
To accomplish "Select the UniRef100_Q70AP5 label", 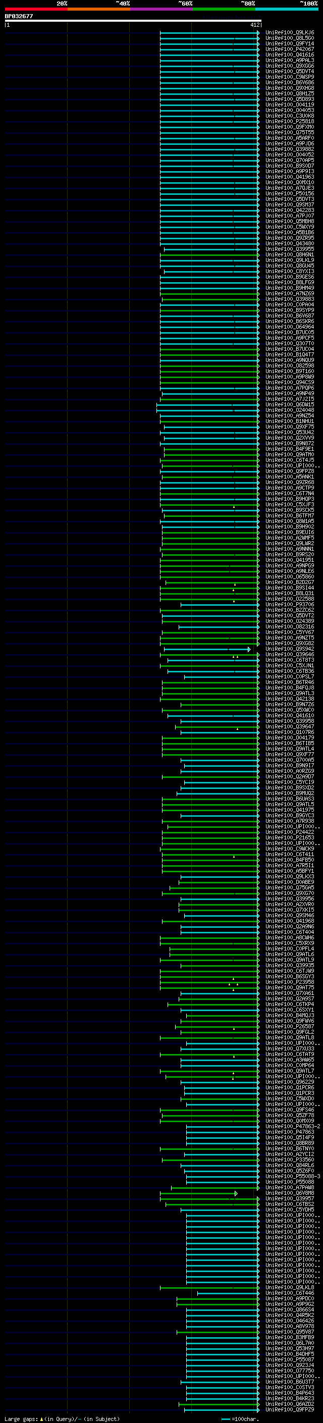I will (289, 160).
